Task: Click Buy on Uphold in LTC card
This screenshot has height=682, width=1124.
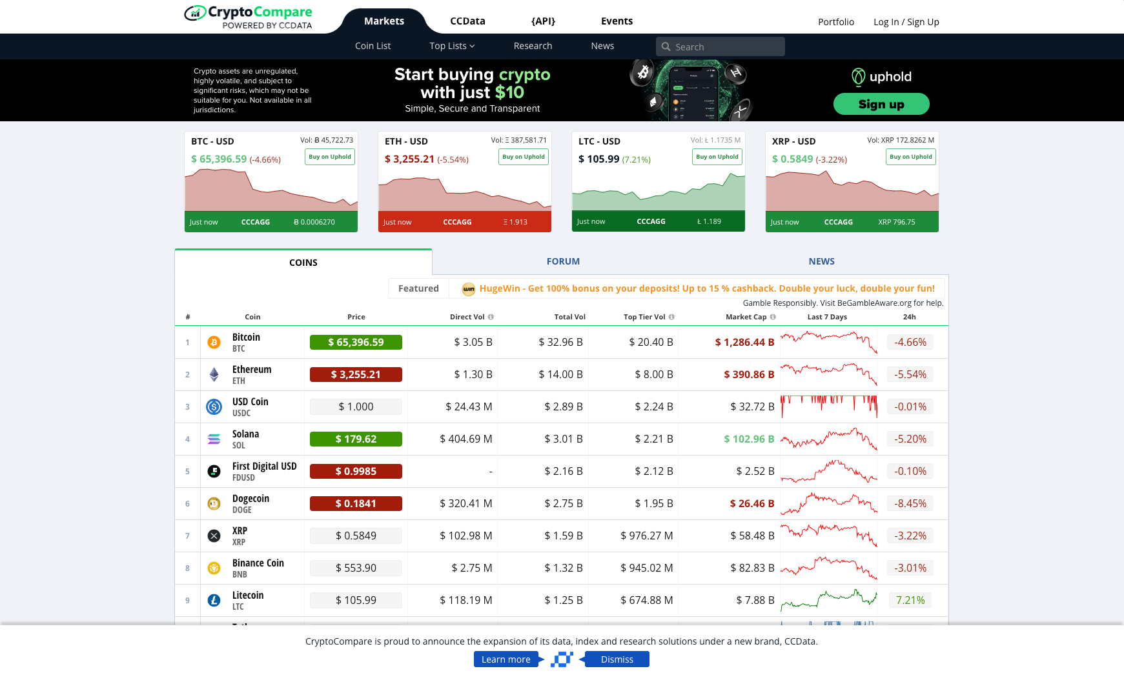Action: coord(717,157)
